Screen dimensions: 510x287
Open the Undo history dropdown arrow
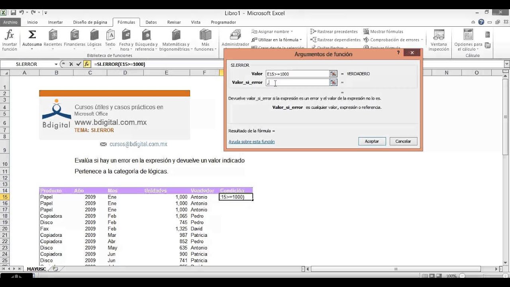(x=27, y=13)
